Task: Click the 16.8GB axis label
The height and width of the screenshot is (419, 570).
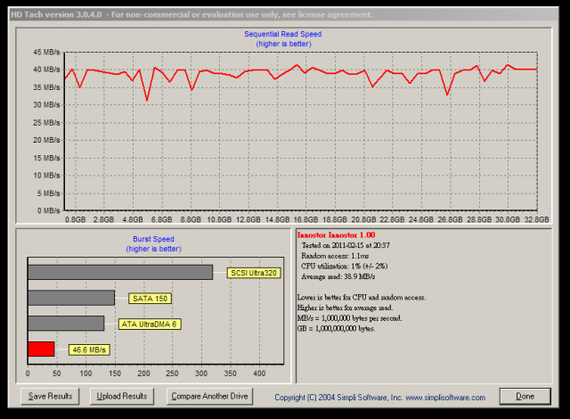Action: tap(305, 219)
